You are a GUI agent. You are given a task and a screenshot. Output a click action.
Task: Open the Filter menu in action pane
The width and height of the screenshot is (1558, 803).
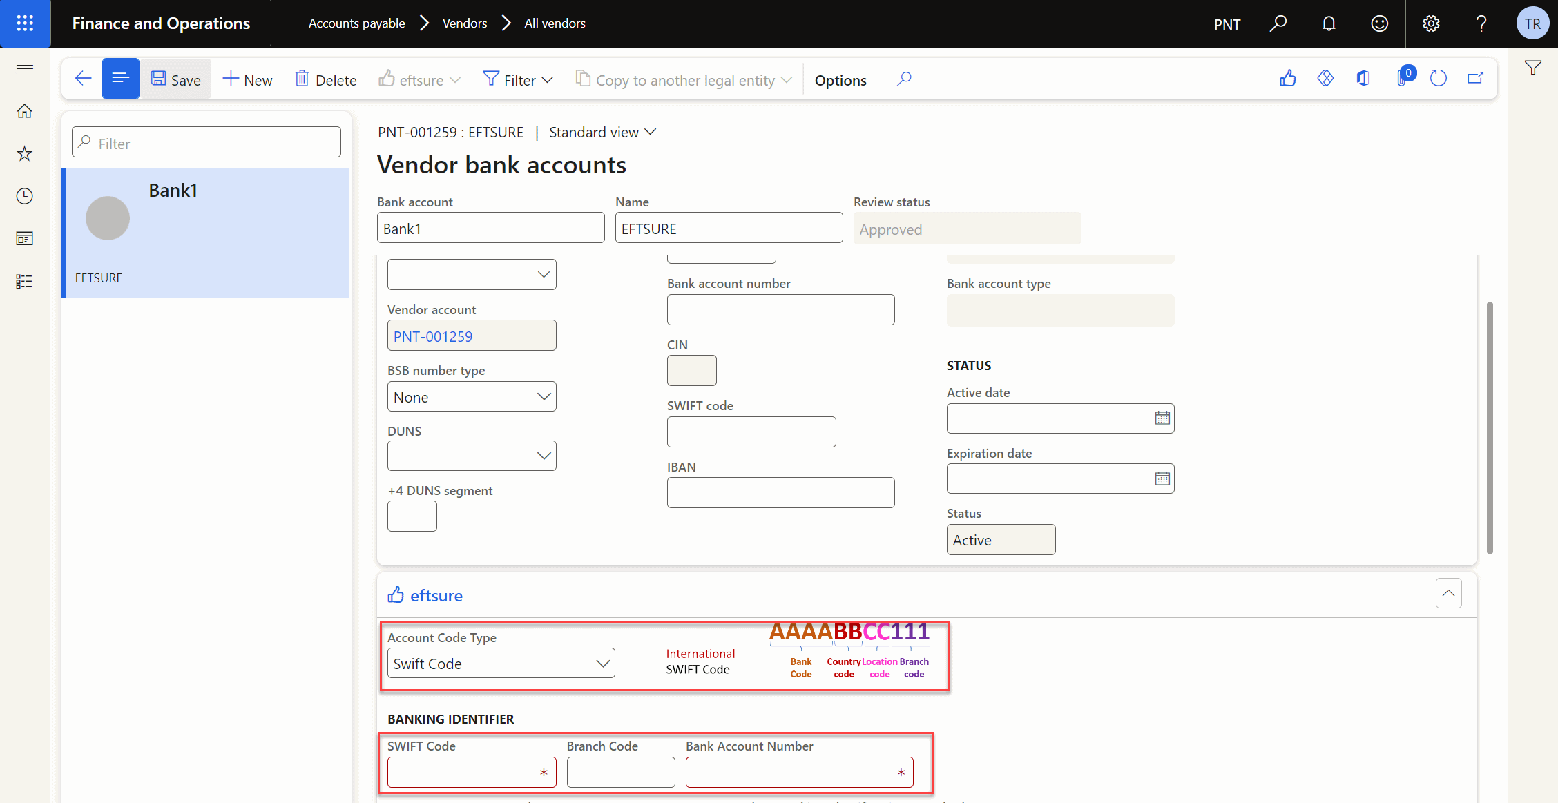(x=519, y=79)
